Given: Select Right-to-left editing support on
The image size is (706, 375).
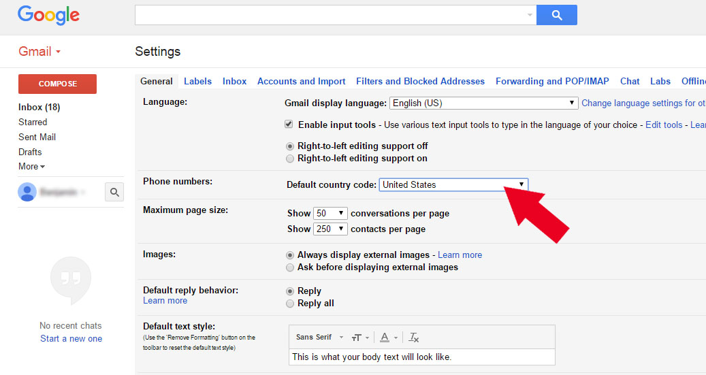Looking at the screenshot, I should (290, 159).
